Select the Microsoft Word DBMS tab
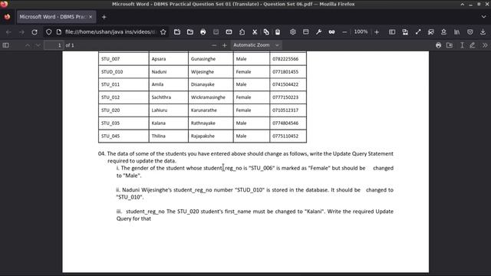 [x=56, y=17]
